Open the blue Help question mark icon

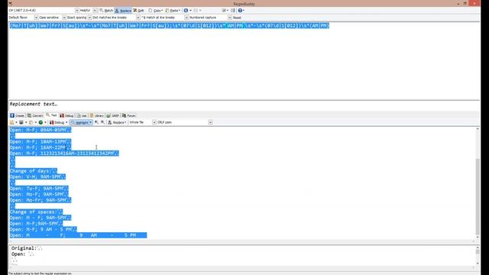240,11
